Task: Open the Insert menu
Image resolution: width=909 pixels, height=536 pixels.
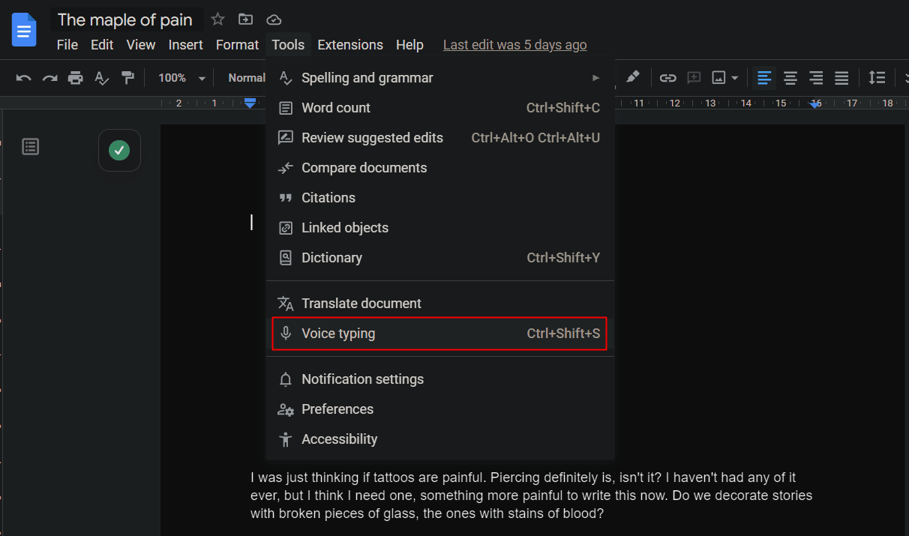Action: 186,45
